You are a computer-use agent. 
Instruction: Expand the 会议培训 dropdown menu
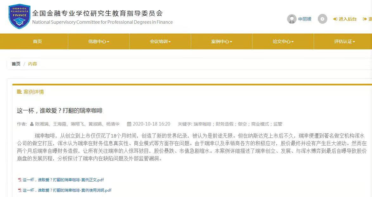tap(160, 41)
